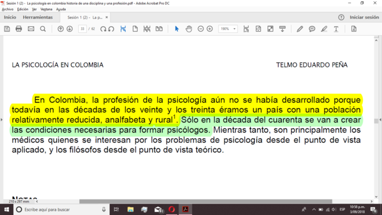Open the Ventana menu
Screen dimensions: 382x215
(47, 10)
